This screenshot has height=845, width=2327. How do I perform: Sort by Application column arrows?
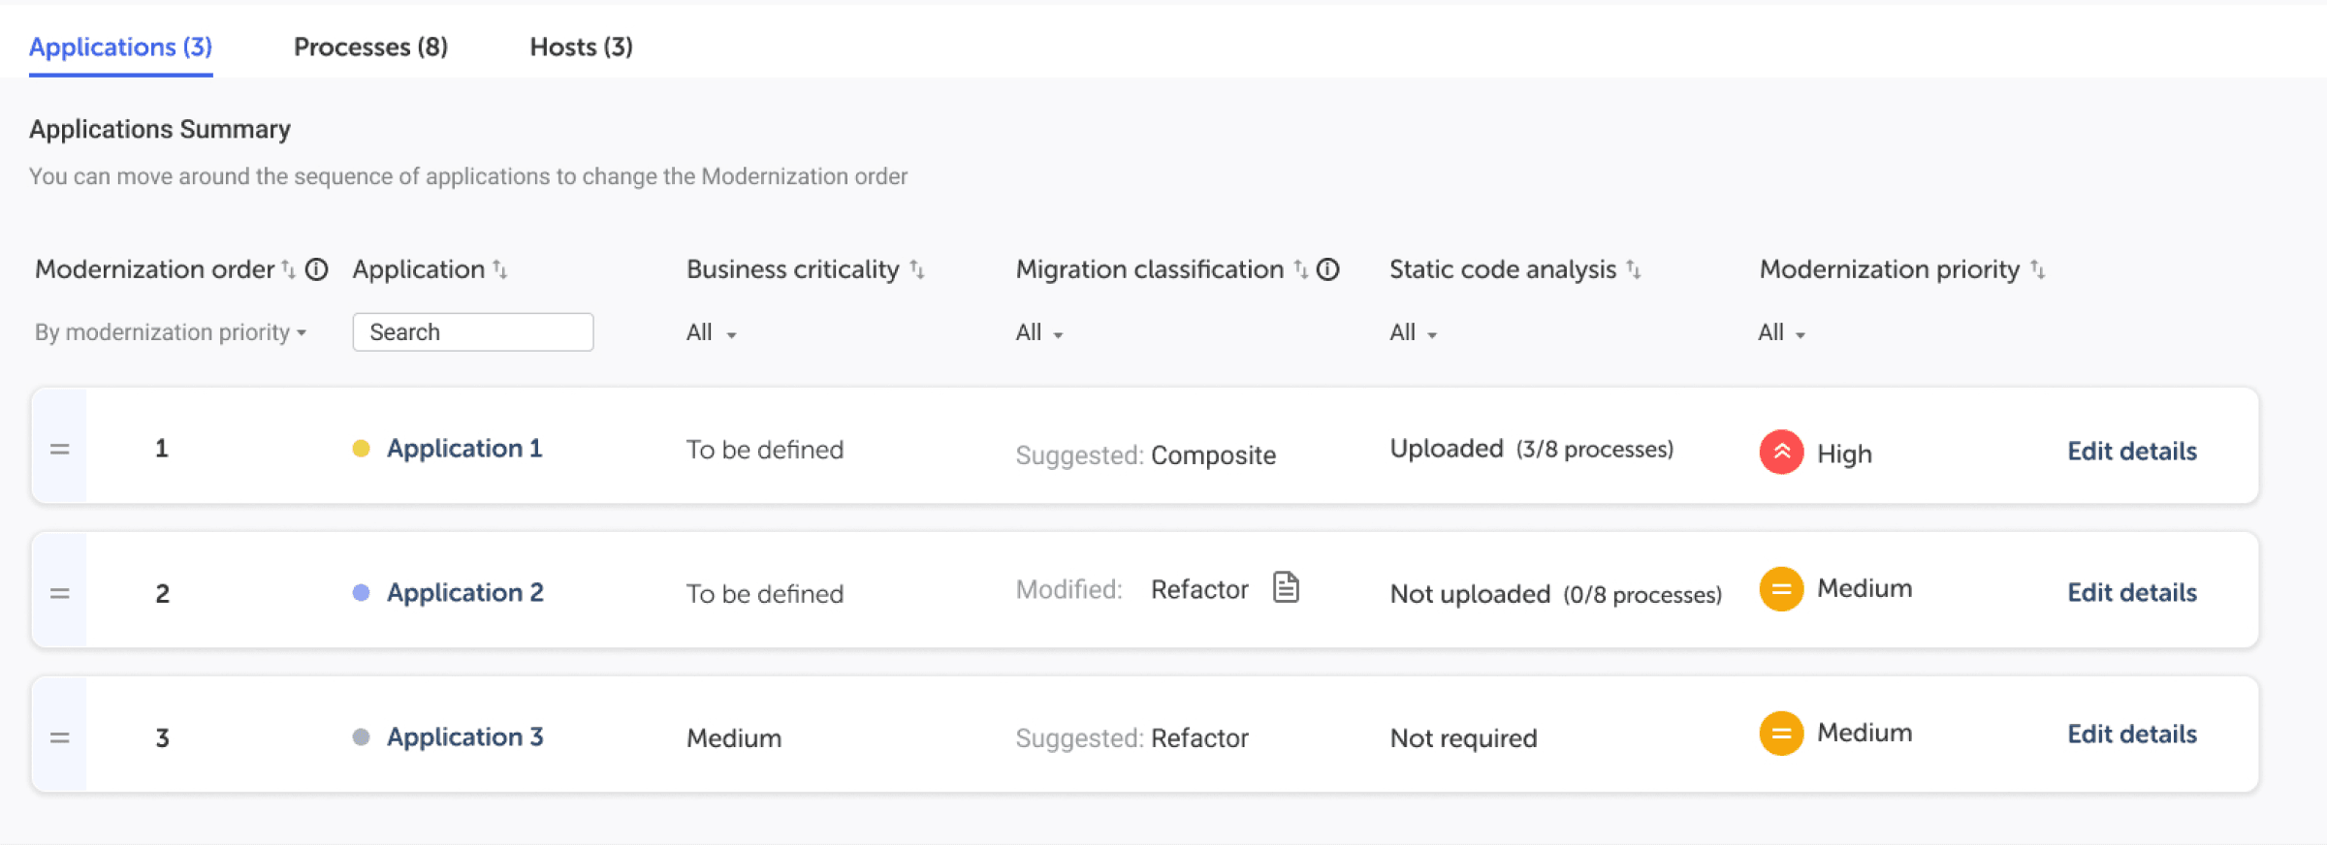point(500,269)
